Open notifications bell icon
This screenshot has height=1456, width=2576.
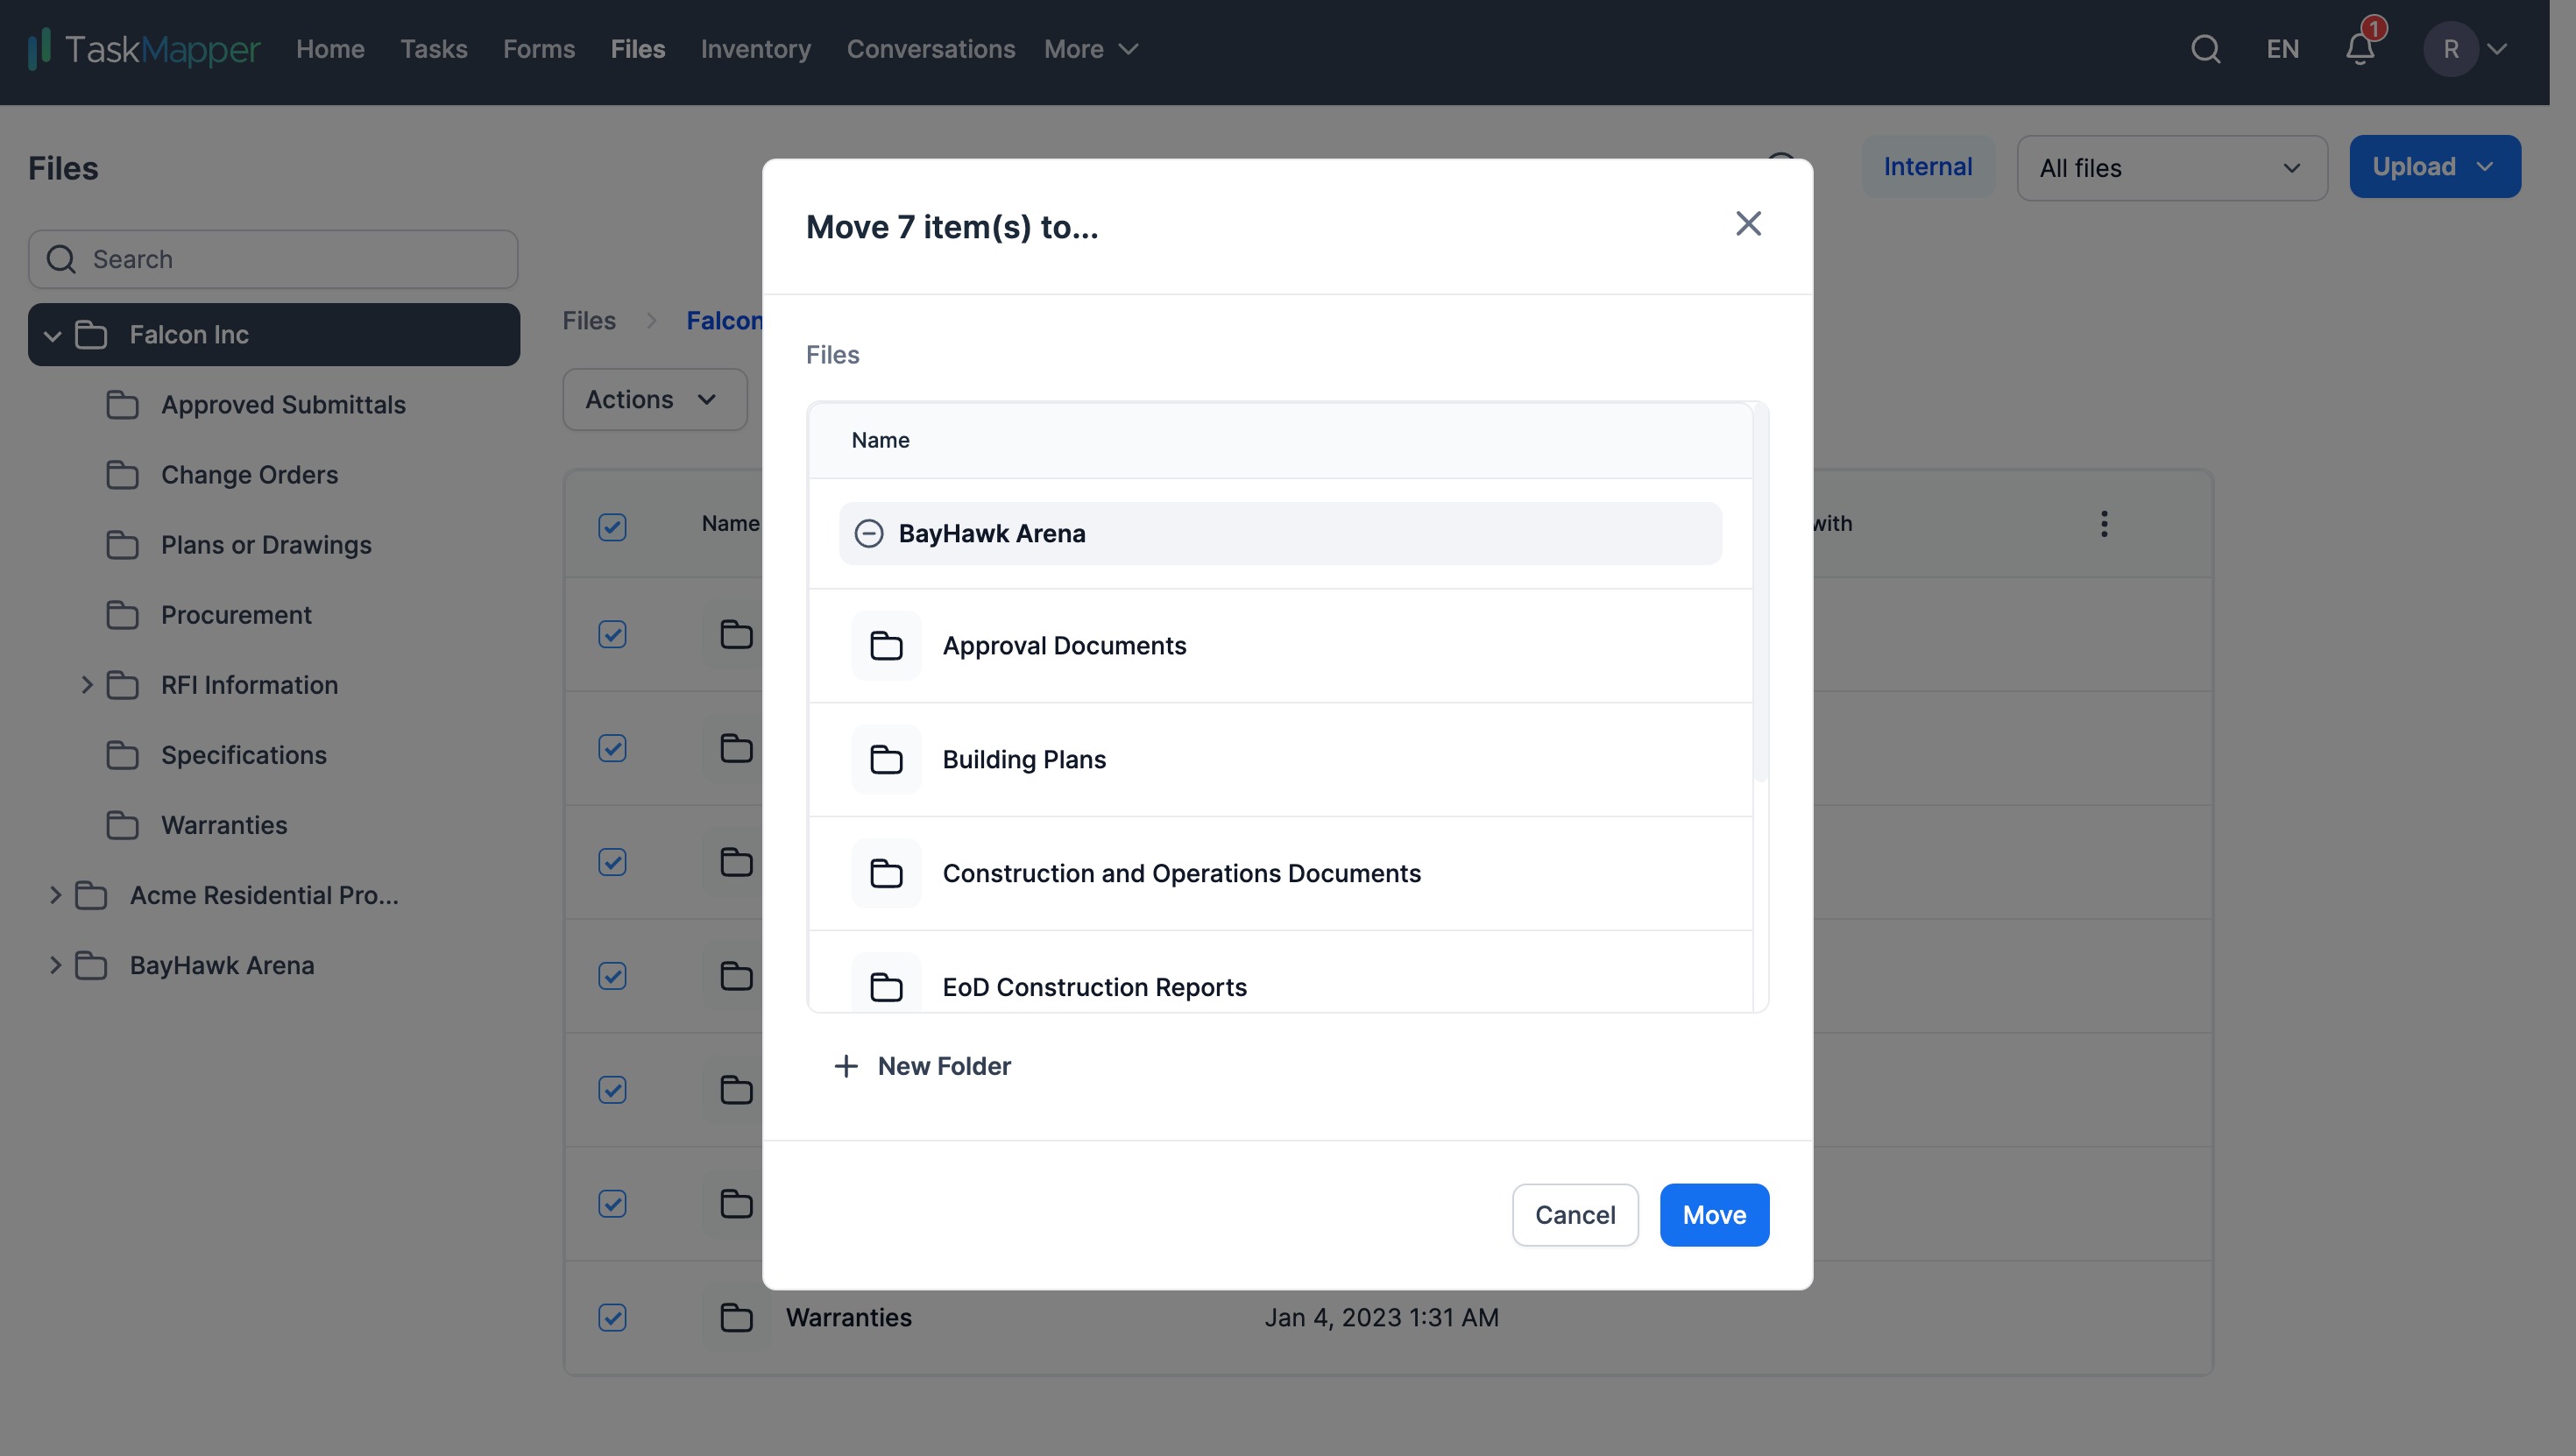point(2360,49)
